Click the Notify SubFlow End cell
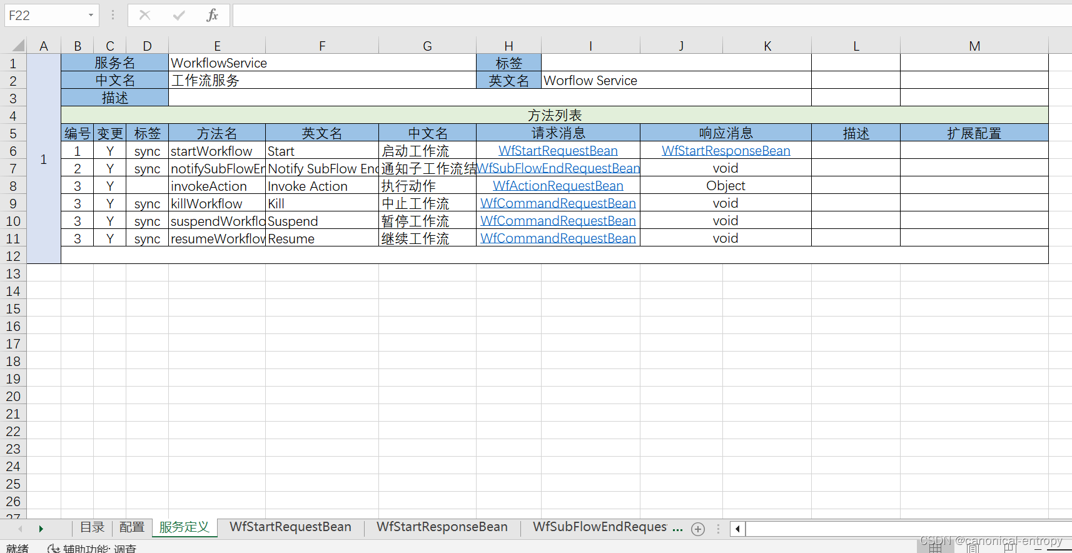The image size is (1072, 553). [x=322, y=168]
